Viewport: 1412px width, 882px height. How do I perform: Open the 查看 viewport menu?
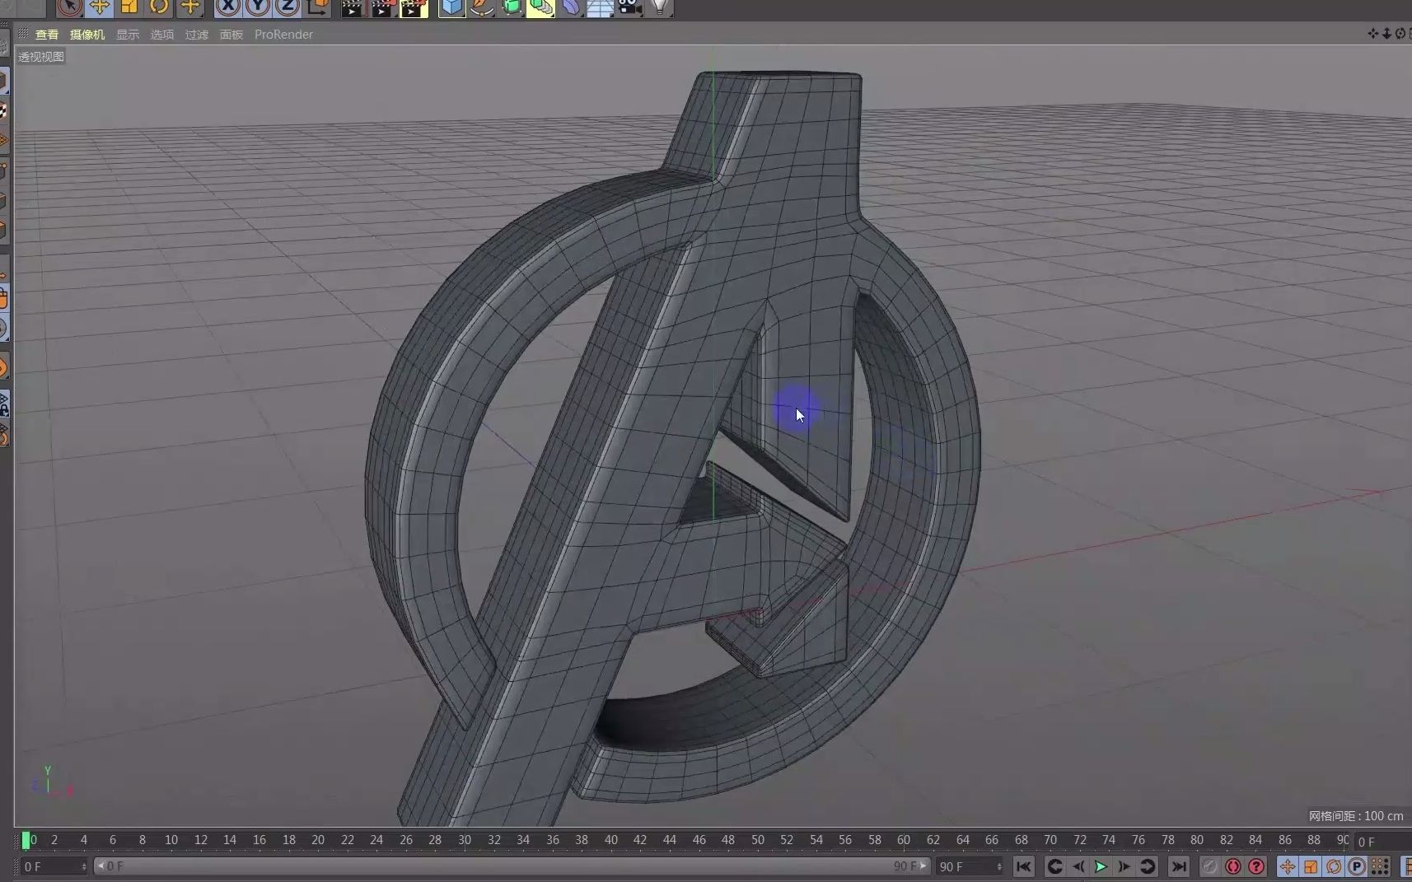point(47,35)
